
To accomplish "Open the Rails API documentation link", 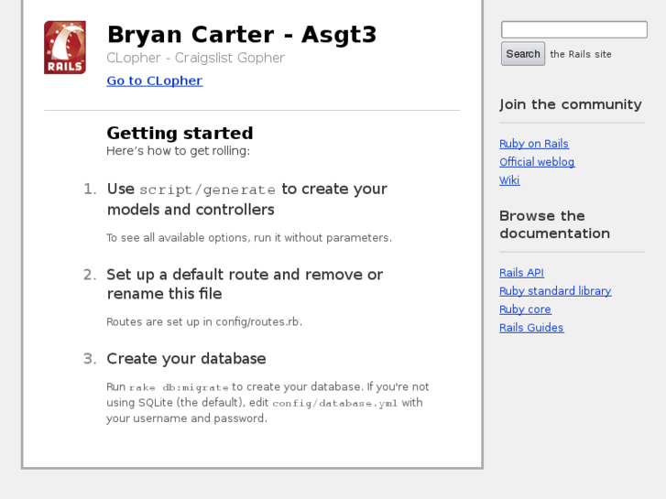I will click(x=521, y=273).
